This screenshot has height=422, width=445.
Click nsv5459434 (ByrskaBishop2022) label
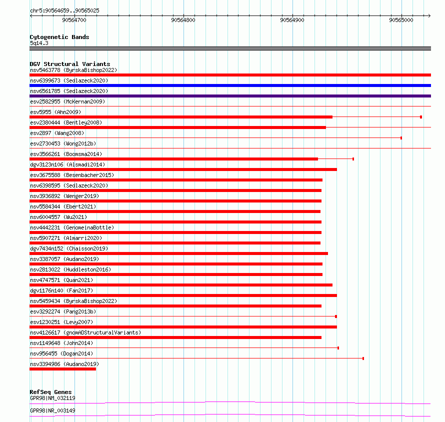pyautogui.click(x=73, y=301)
